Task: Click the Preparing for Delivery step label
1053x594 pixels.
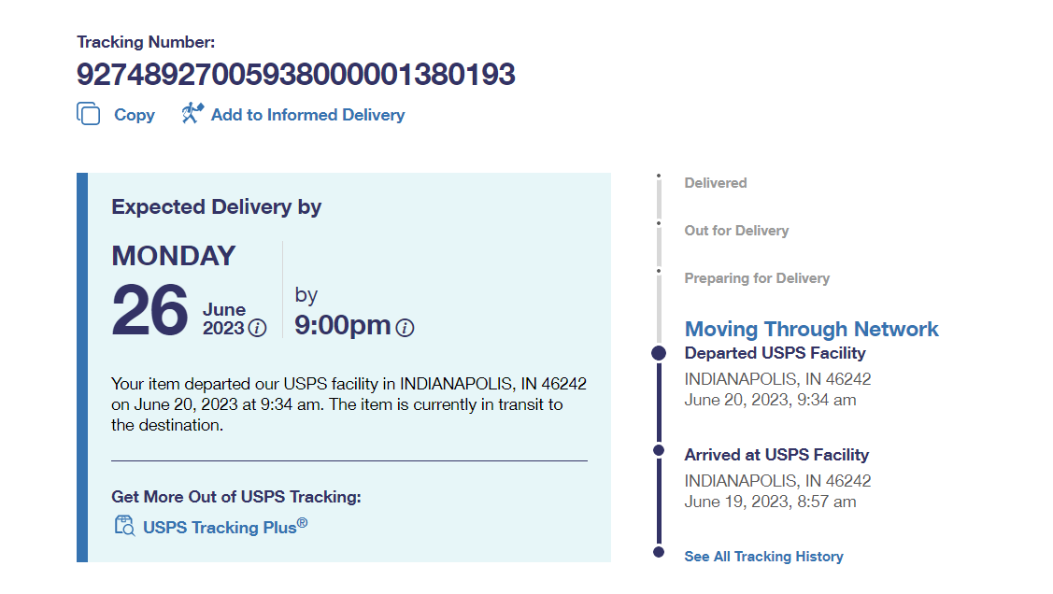Action: (x=757, y=278)
